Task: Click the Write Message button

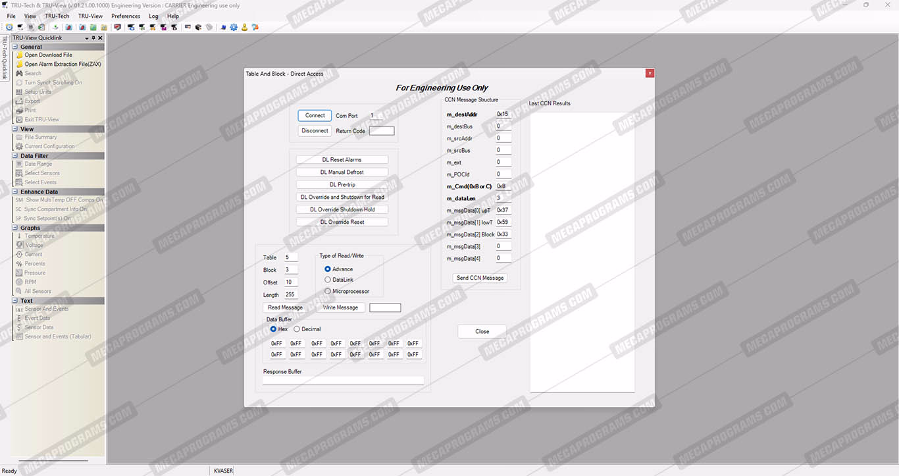Action: pos(340,307)
